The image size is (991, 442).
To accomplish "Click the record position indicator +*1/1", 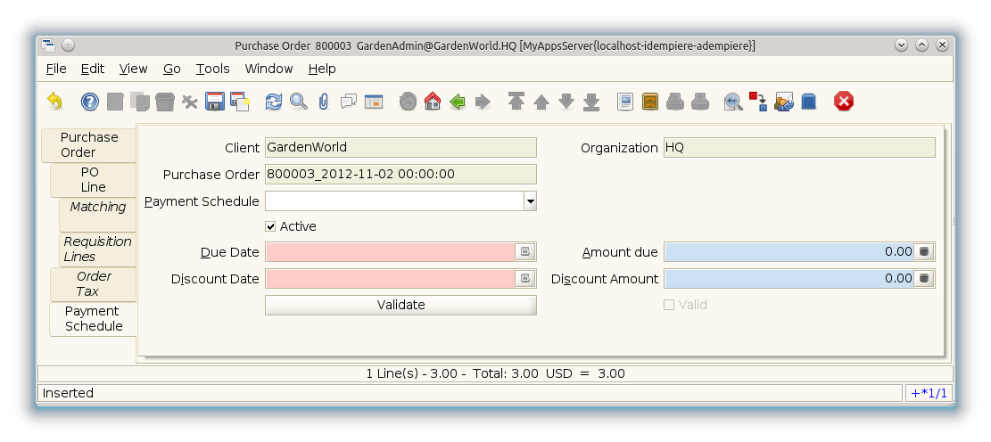I will (x=929, y=393).
